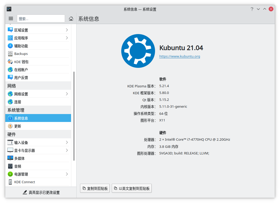280x203 pixels.
Task: Click the 显卡与显示器 monitor icon
Action: (x=10, y=150)
